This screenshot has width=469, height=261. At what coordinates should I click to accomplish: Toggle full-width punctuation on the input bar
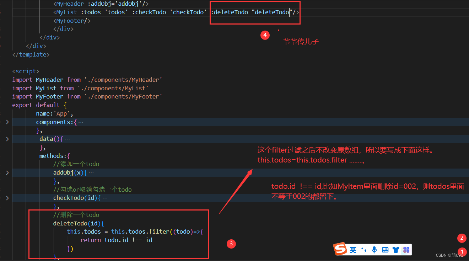pyautogui.click(x=363, y=250)
